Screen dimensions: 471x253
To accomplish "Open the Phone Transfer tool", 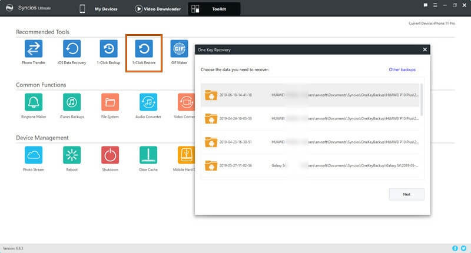I will point(34,49).
